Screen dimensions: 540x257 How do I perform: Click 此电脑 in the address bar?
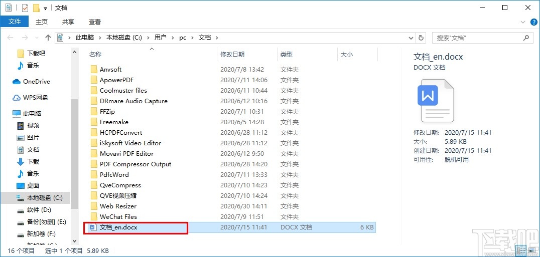tap(85, 38)
